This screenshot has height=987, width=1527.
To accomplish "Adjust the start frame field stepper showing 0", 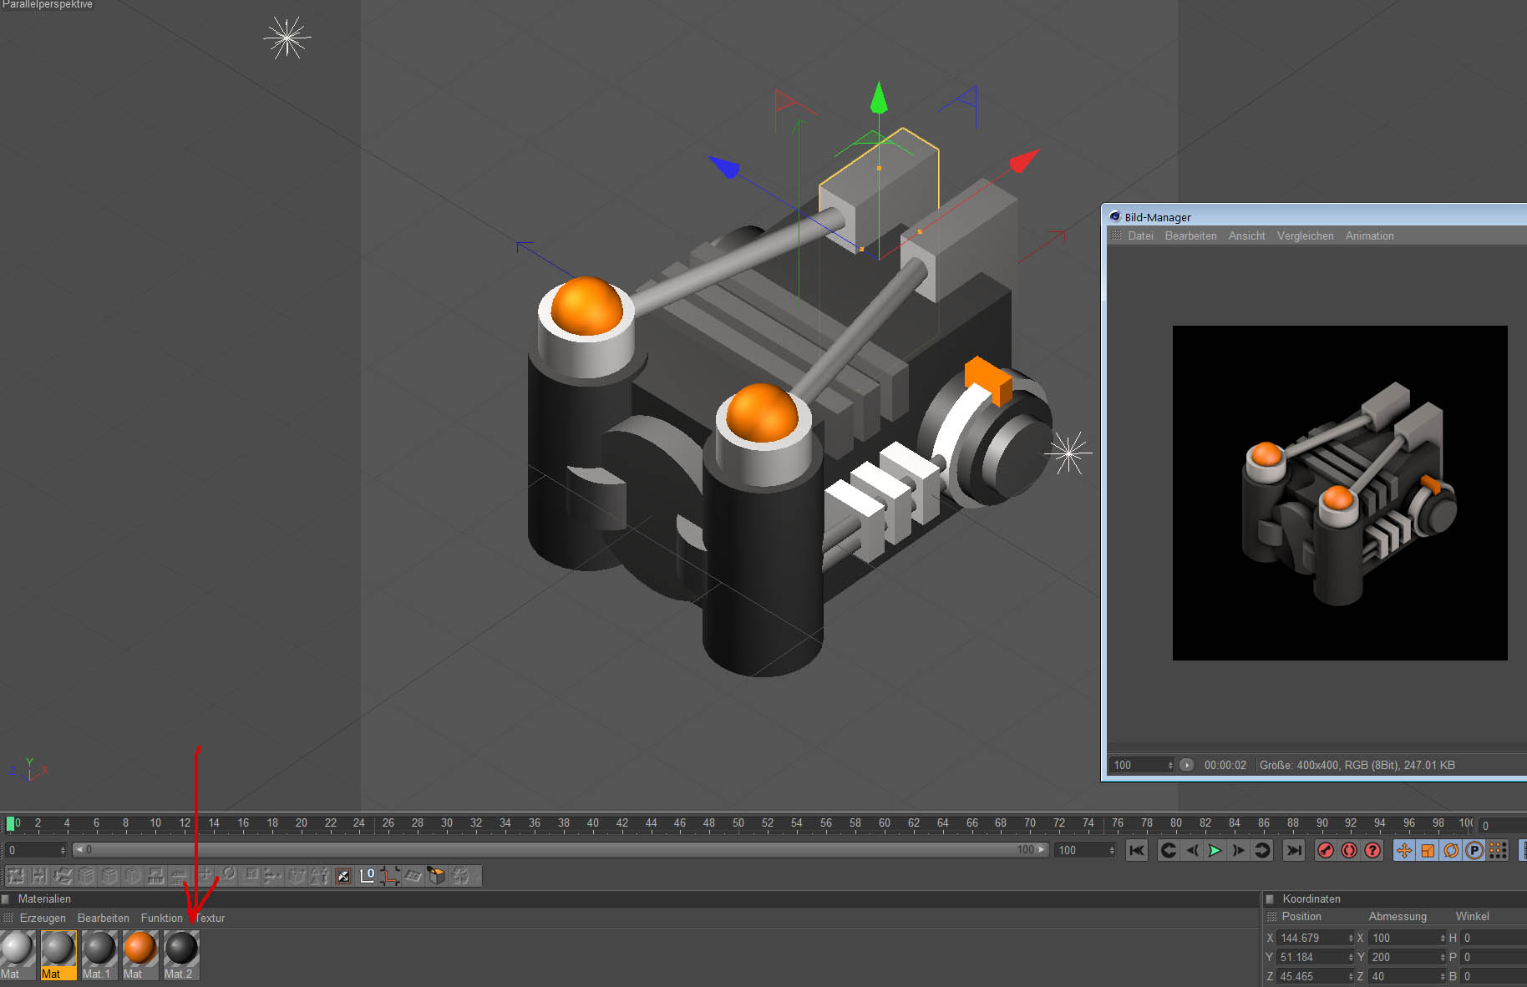I will [63, 850].
